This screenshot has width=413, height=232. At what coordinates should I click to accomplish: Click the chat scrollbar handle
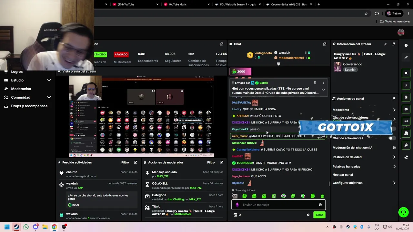pos(329,184)
